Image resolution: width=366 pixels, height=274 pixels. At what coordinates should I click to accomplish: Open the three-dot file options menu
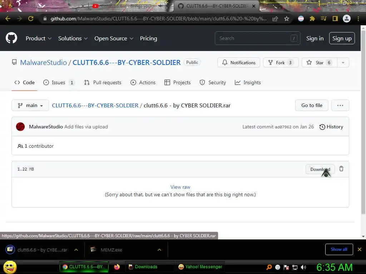click(x=340, y=105)
